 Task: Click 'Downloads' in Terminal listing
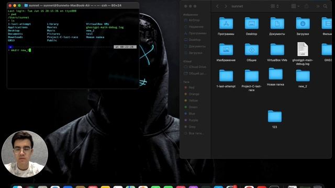[15, 37]
